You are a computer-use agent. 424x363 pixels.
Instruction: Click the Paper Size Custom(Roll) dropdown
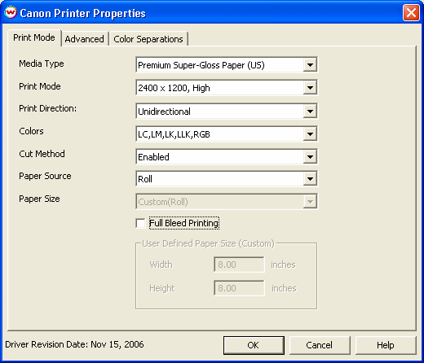point(227,202)
